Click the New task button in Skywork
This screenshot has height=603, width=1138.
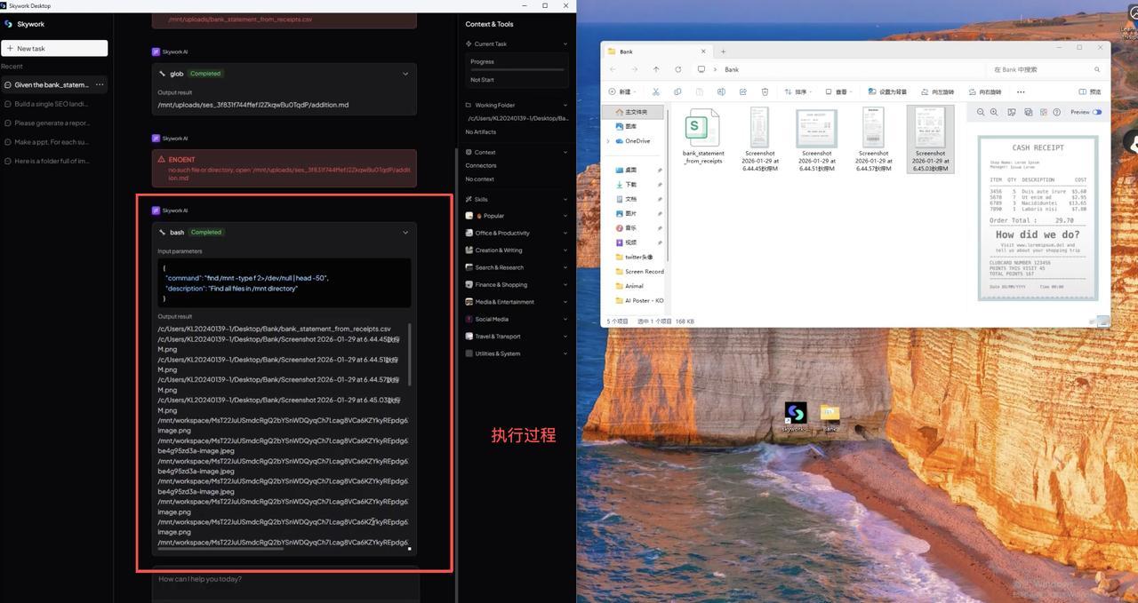(x=53, y=47)
